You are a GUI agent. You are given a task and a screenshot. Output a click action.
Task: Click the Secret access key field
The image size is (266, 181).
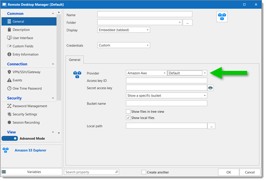pos(167,88)
